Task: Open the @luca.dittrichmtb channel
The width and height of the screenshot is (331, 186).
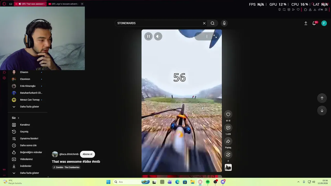Action: pos(69,154)
